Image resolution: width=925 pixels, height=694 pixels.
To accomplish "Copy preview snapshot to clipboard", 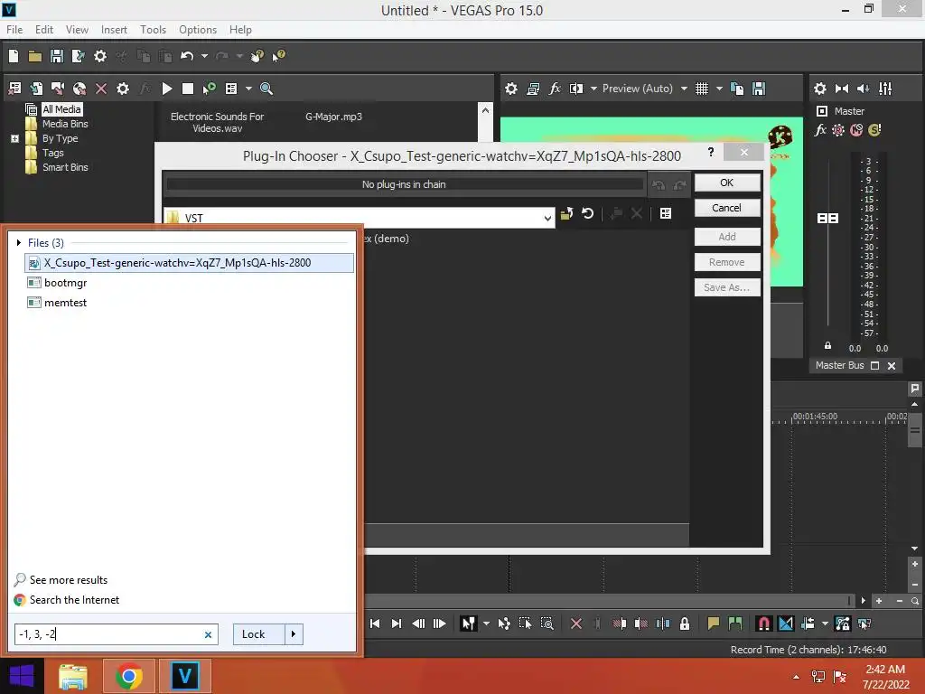I will (x=737, y=89).
